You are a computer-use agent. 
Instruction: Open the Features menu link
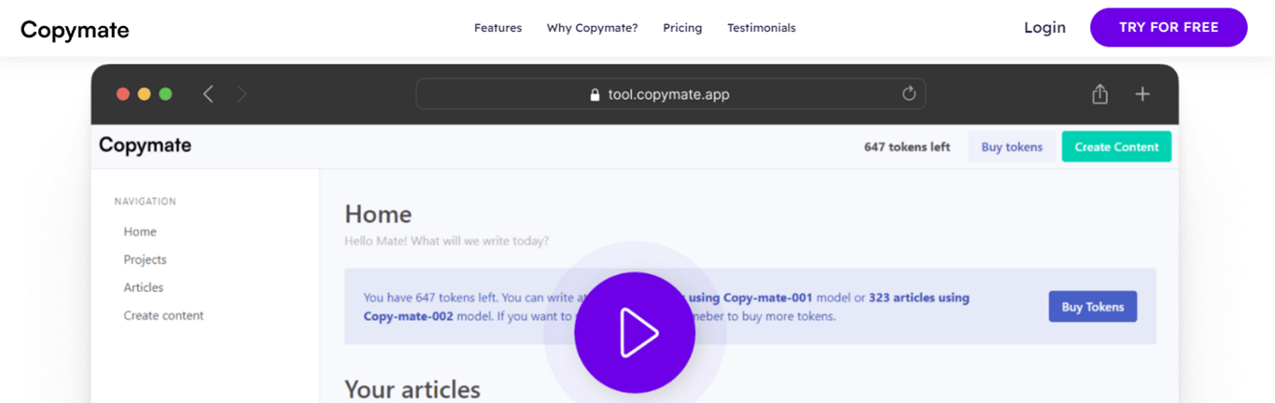pyautogui.click(x=497, y=28)
